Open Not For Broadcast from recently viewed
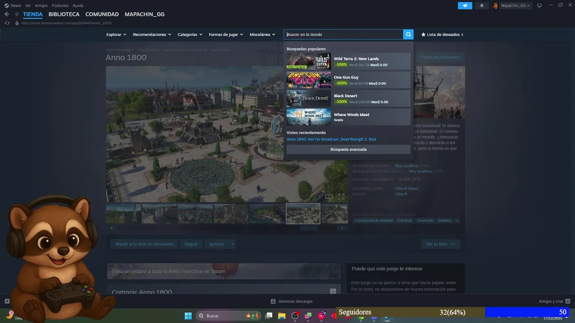The width and height of the screenshot is (575, 323). [x=324, y=140]
